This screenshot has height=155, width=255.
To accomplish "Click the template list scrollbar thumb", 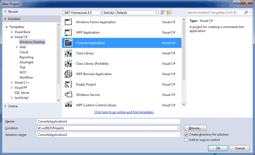I will [184, 51].
